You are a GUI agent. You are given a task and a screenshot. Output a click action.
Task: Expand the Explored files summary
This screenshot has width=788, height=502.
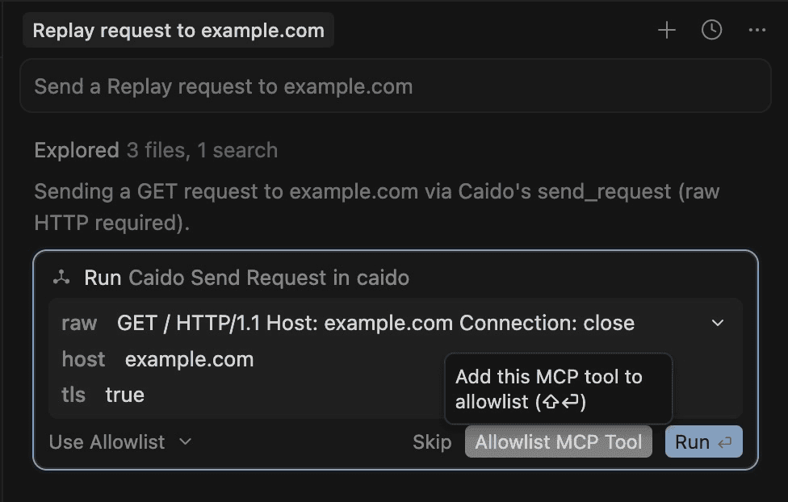(x=76, y=150)
